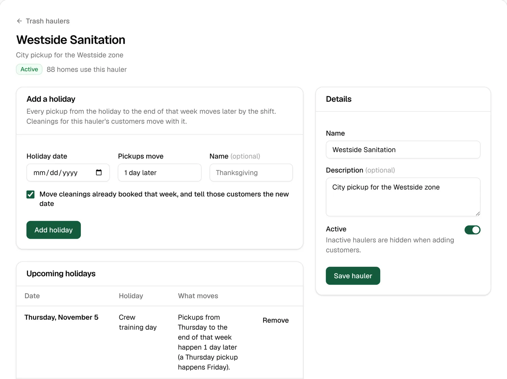Click the holiday Name field showing Thanksgiving
Viewport: 507px width, 379px height.
click(x=251, y=173)
